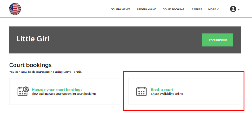Expand the account menu chevron
The image size is (252, 120).
point(239,9)
